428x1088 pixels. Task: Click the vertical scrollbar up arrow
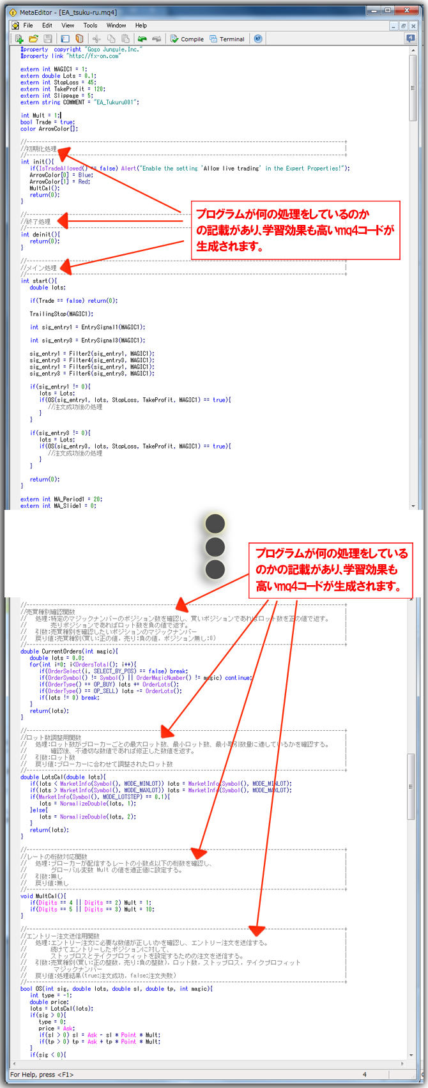(x=412, y=49)
